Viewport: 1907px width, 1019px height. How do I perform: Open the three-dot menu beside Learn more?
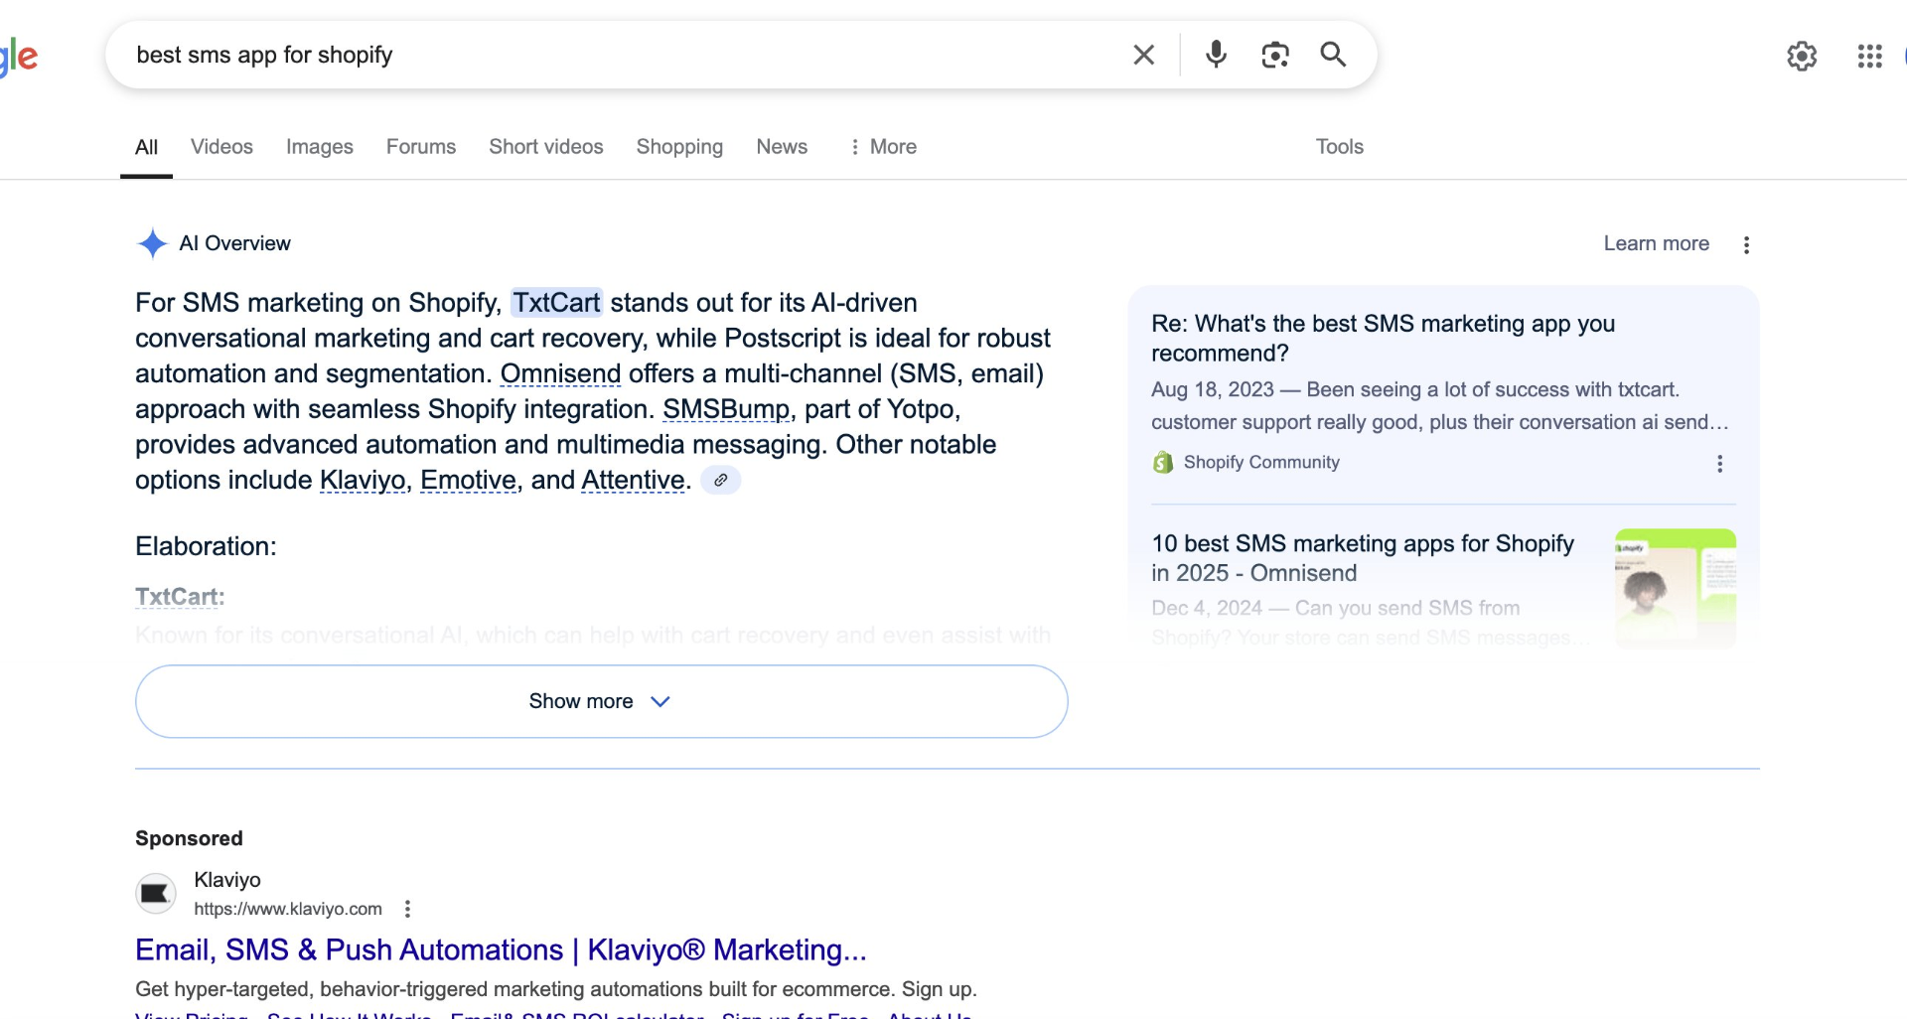1747,244
